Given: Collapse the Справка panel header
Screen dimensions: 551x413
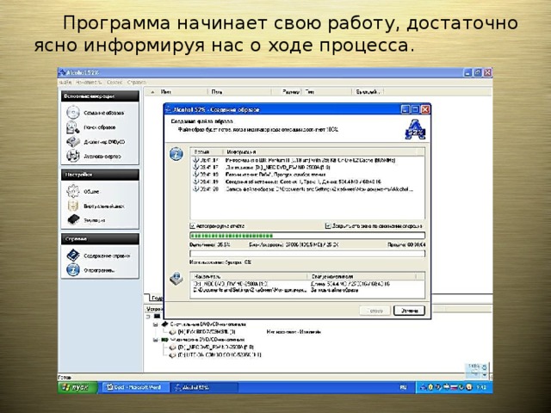Looking at the screenshot, I should [100, 239].
